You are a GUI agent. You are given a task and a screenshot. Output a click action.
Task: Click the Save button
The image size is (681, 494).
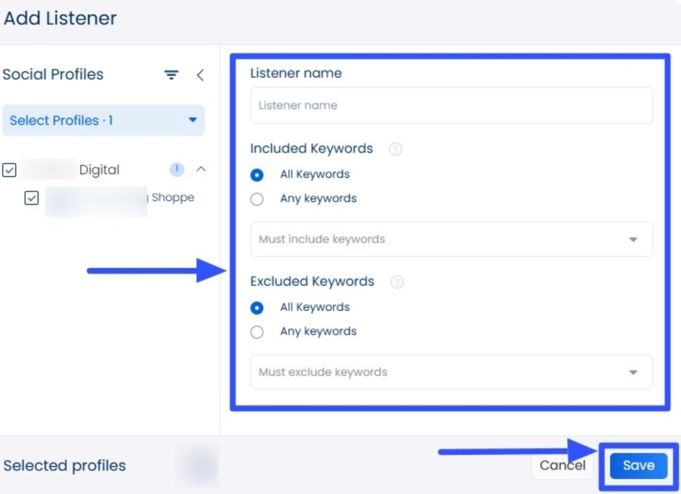tap(639, 465)
